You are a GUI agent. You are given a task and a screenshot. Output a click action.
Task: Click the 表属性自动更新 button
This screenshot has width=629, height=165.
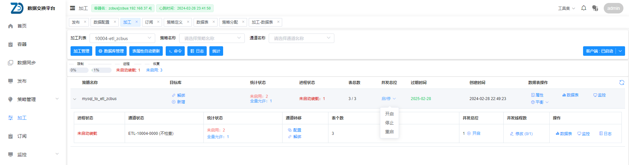coord(146,51)
